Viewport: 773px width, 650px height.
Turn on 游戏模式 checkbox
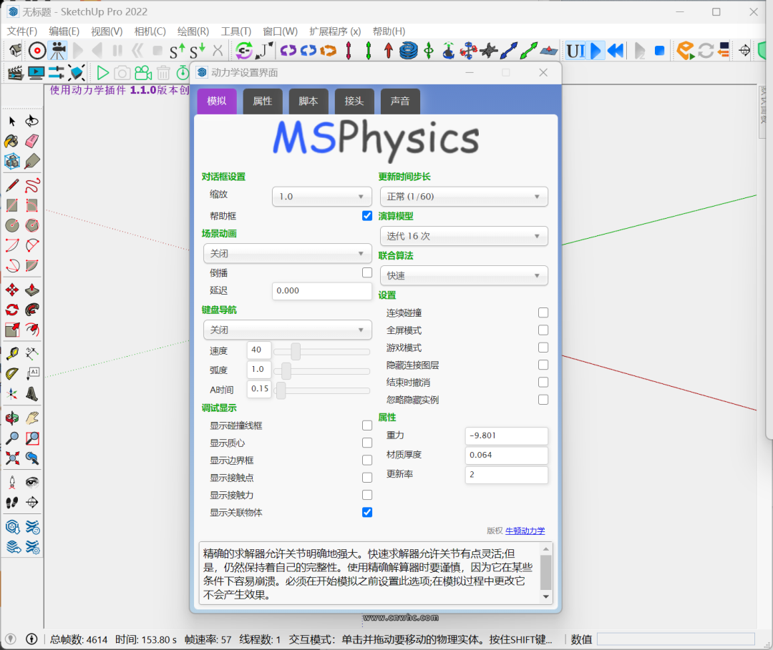click(x=543, y=348)
